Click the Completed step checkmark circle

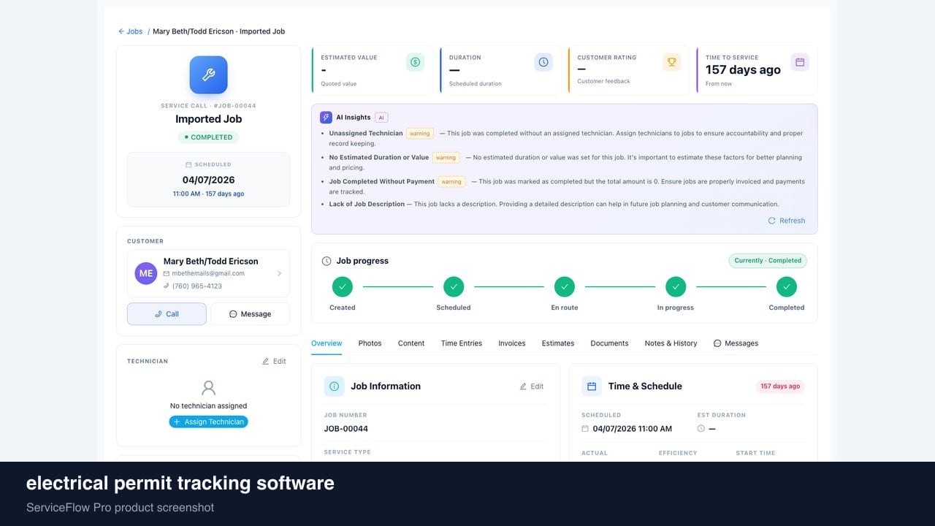click(x=787, y=286)
